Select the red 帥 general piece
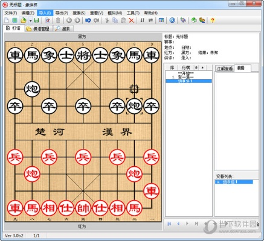 83,208
